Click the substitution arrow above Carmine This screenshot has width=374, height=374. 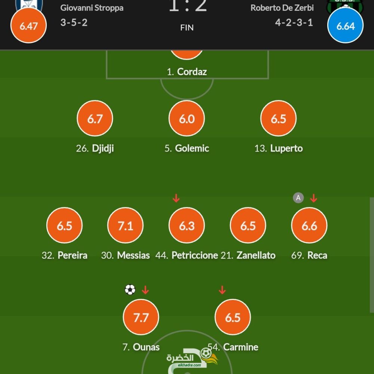point(222,290)
